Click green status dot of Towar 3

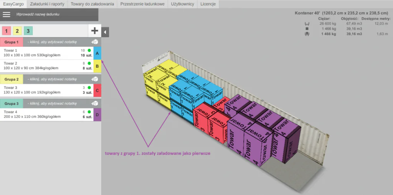point(89,88)
